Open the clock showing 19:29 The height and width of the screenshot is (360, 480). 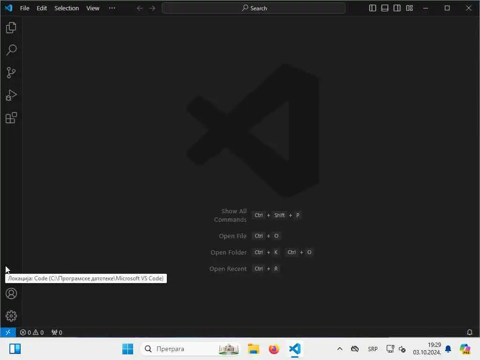coord(427,349)
